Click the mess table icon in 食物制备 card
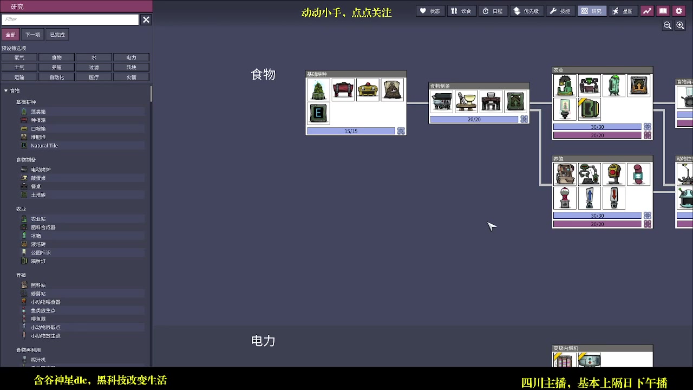Image resolution: width=693 pixels, height=390 pixels. 492,101
